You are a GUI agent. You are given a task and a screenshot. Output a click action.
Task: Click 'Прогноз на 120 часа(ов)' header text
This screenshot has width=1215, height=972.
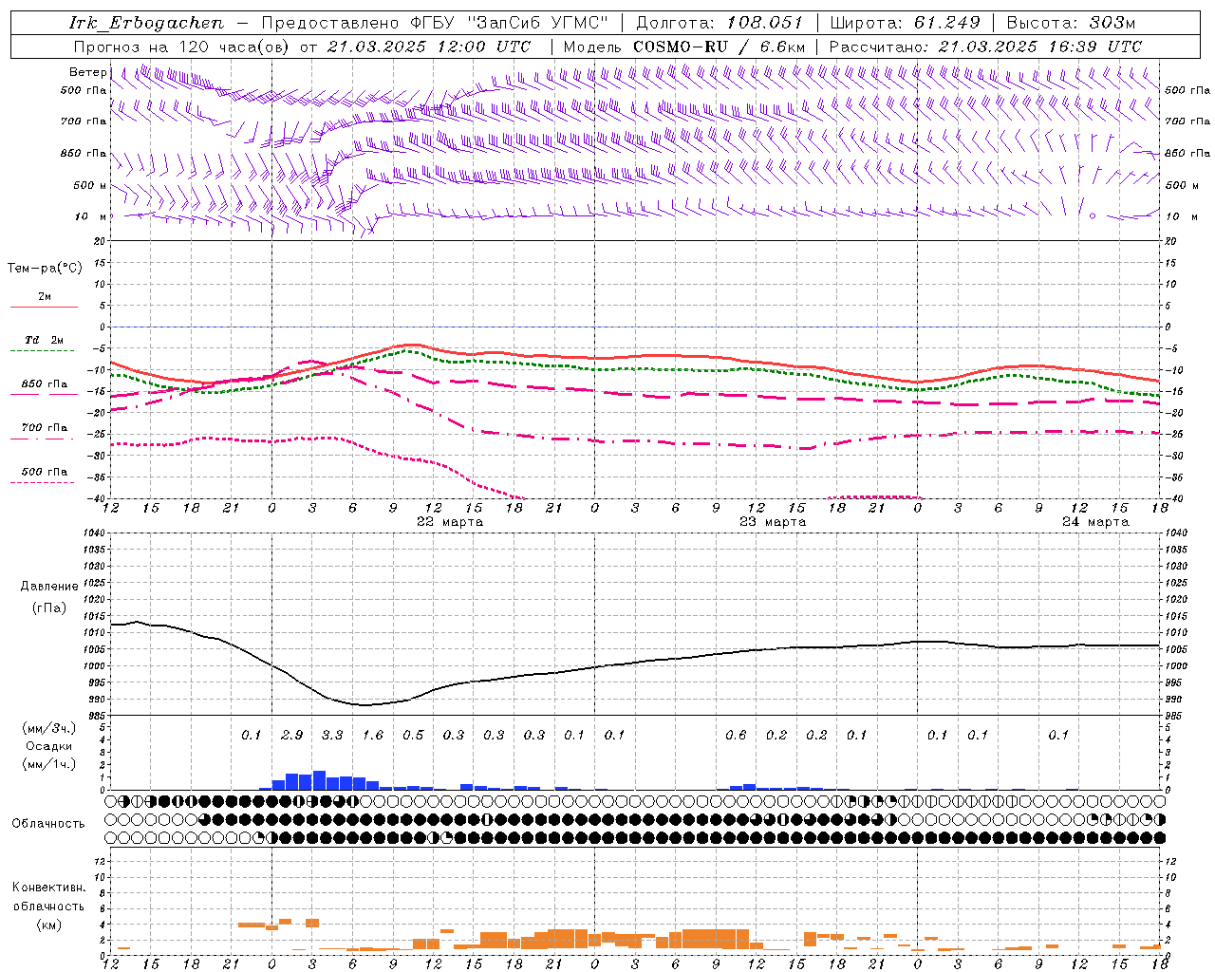181,47
